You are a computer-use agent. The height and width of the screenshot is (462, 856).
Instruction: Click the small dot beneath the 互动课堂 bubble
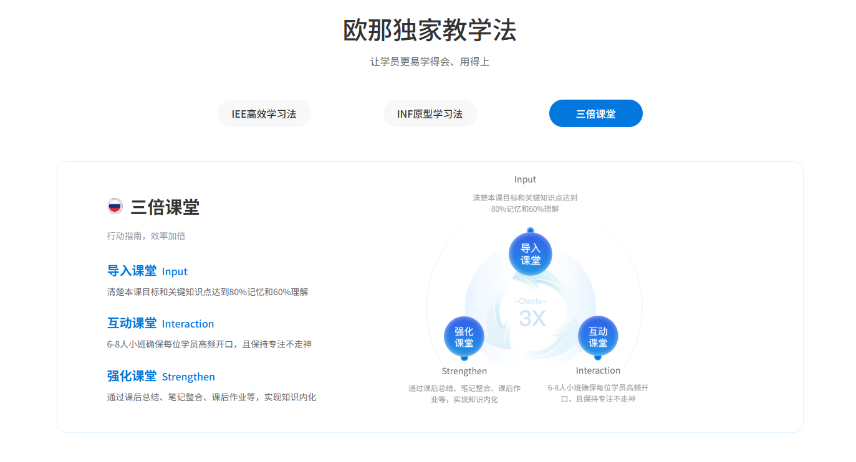coord(598,357)
